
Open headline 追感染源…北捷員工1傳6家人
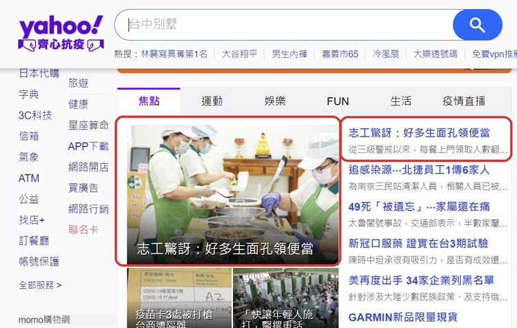click(x=419, y=170)
